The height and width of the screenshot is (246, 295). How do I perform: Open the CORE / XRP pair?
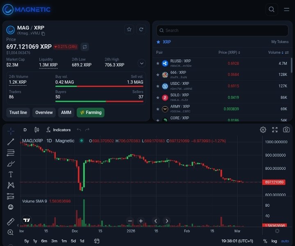[x=222, y=118]
